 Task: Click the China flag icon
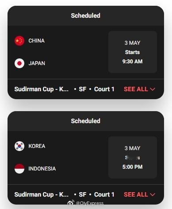click(19, 41)
